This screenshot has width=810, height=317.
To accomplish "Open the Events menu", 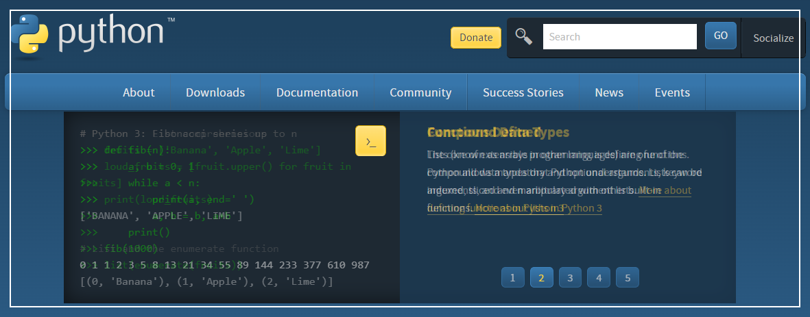I will pyautogui.click(x=672, y=92).
